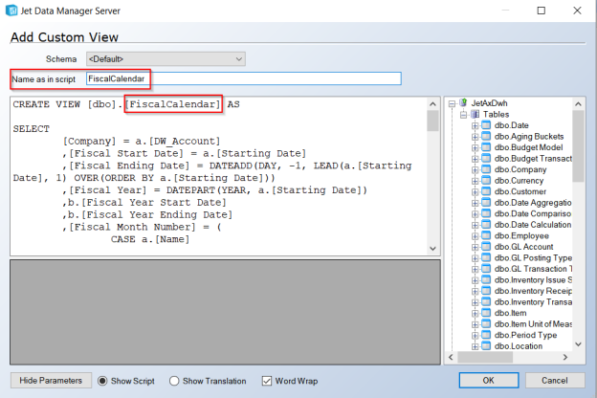Click the dbo.Company table icon
The image size is (597, 398).
(486, 169)
